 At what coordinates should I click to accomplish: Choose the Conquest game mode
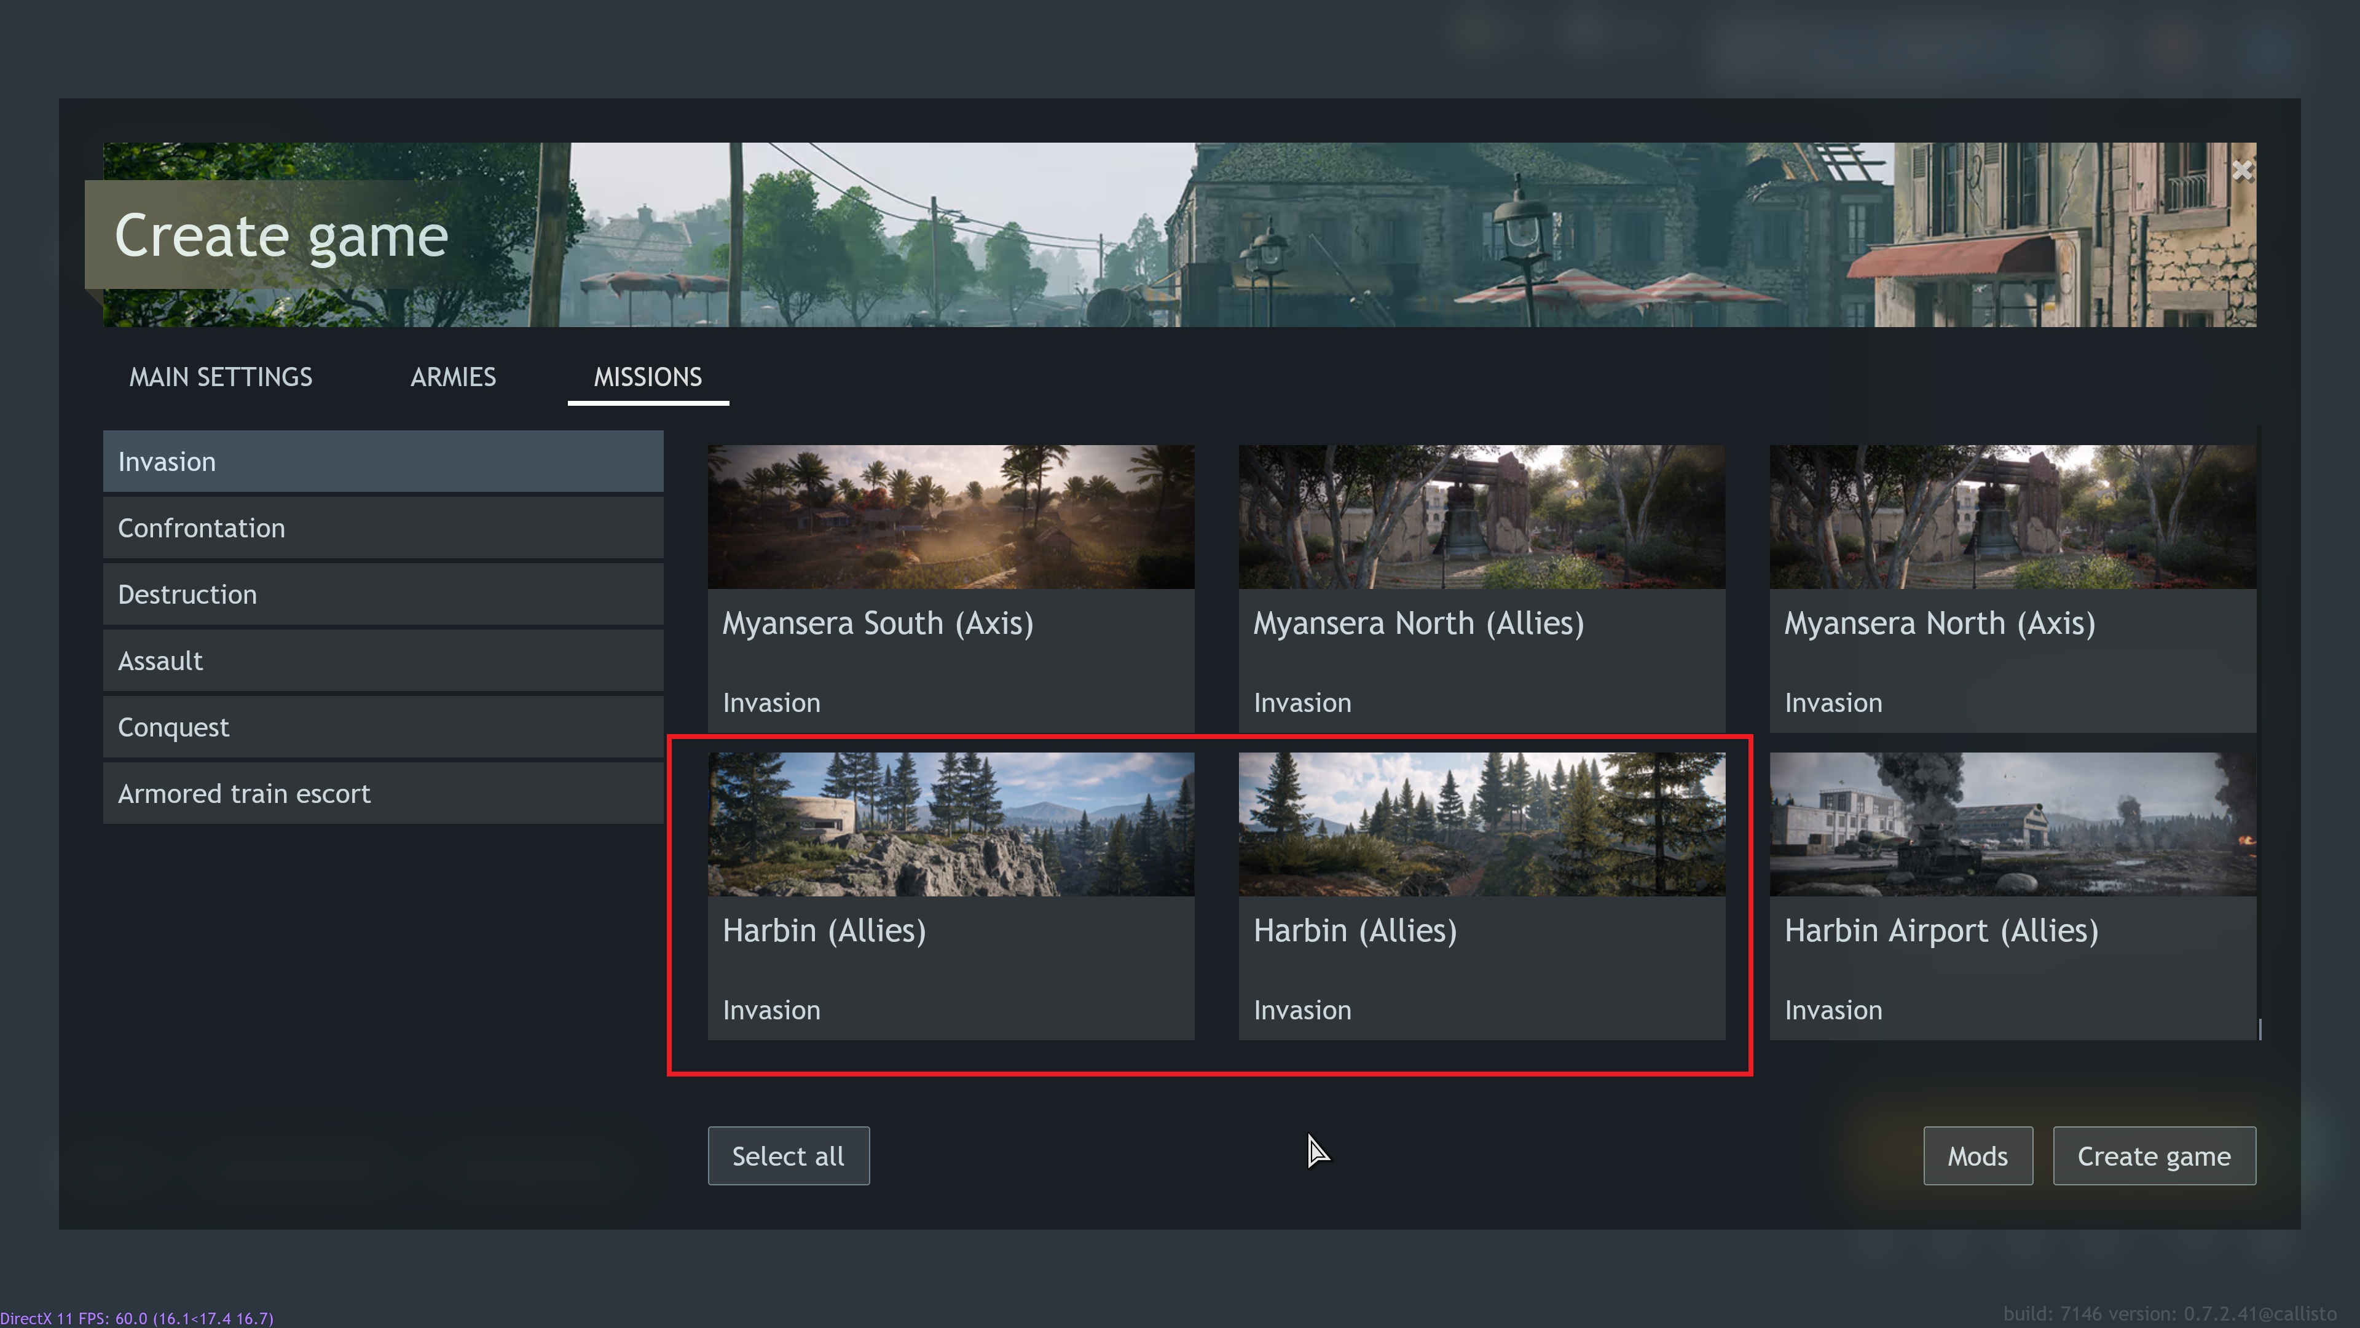coord(382,727)
